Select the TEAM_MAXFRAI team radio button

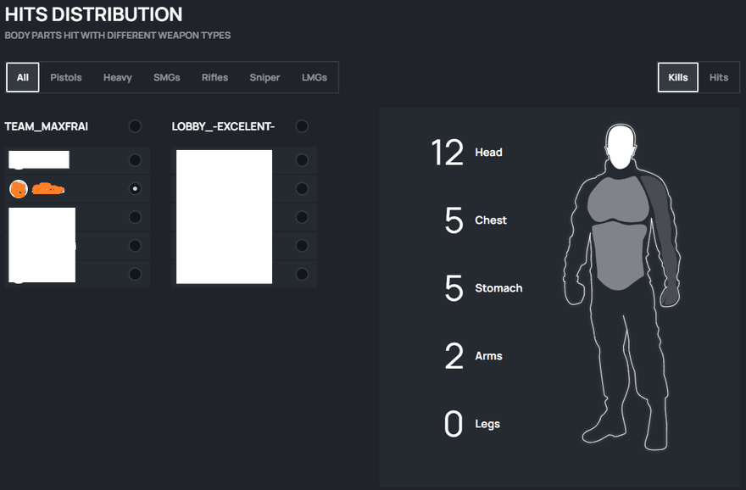135,126
